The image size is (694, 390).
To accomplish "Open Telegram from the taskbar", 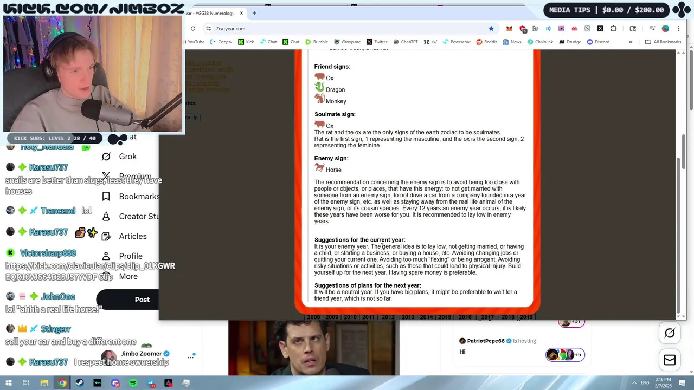I will 151,383.
